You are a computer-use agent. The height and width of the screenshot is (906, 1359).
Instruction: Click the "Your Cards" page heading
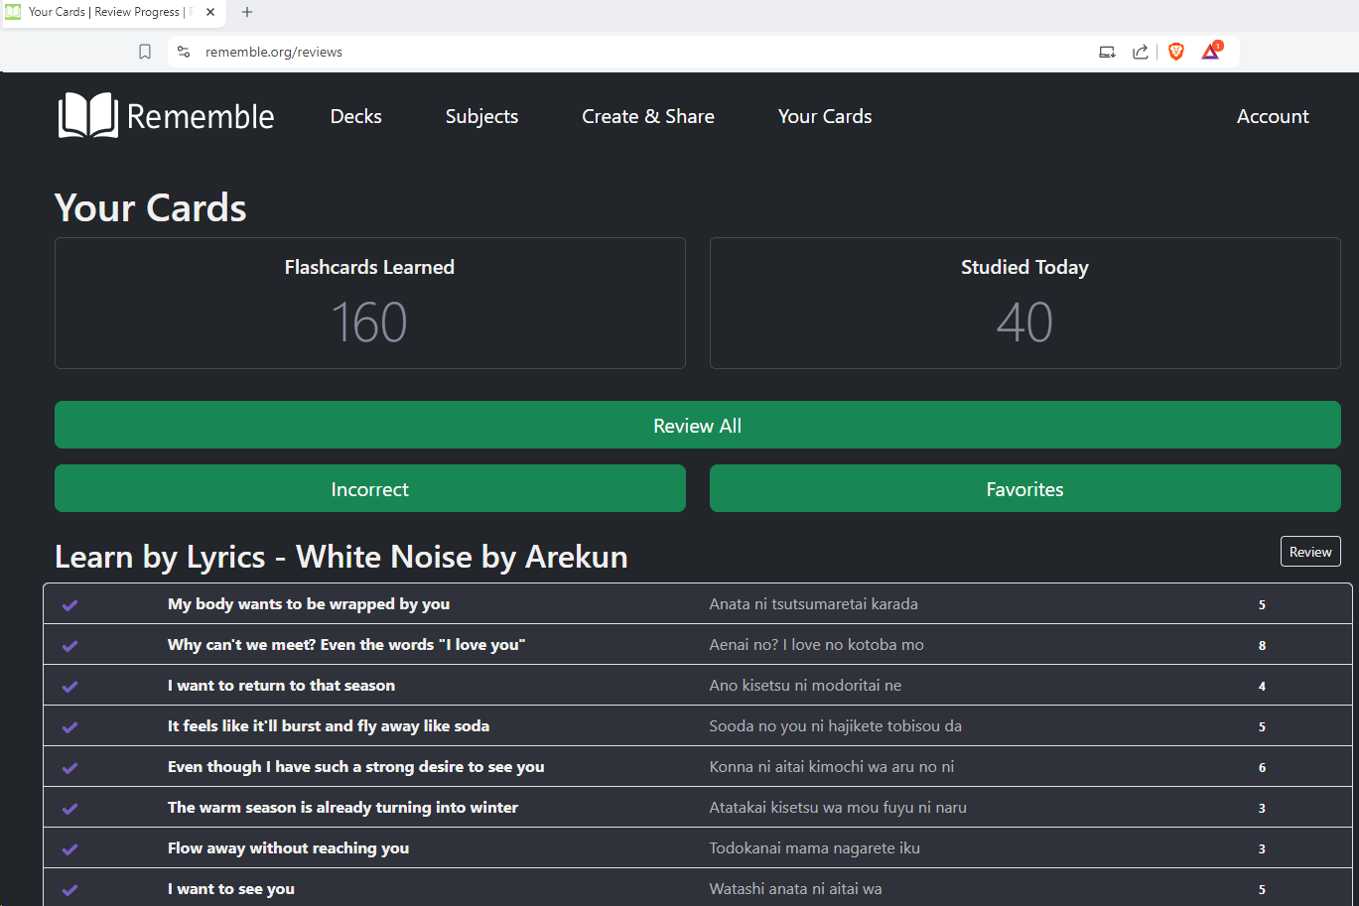click(151, 207)
